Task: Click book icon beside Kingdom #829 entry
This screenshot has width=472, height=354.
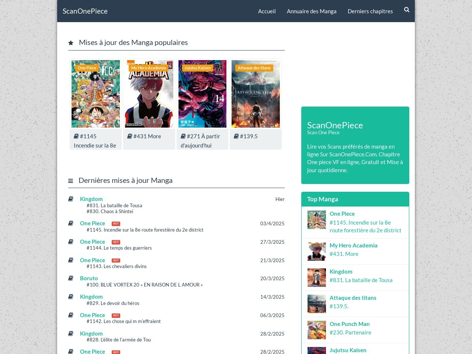Action: (71, 296)
